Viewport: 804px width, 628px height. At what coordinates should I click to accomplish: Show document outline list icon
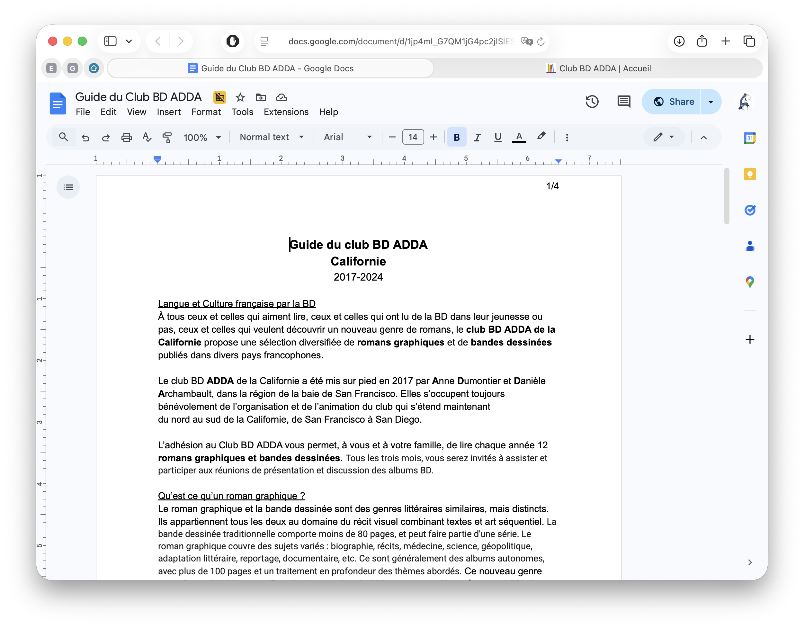click(68, 187)
